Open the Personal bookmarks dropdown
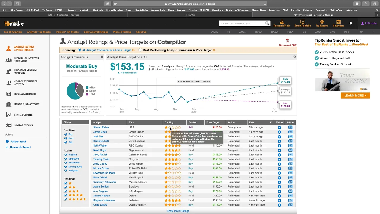Screen dimensions: 380x214 pos(321,10)
